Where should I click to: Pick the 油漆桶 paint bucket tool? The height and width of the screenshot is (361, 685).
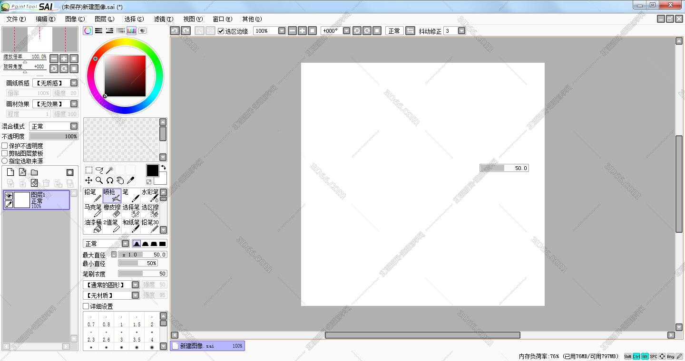[x=93, y=226]
